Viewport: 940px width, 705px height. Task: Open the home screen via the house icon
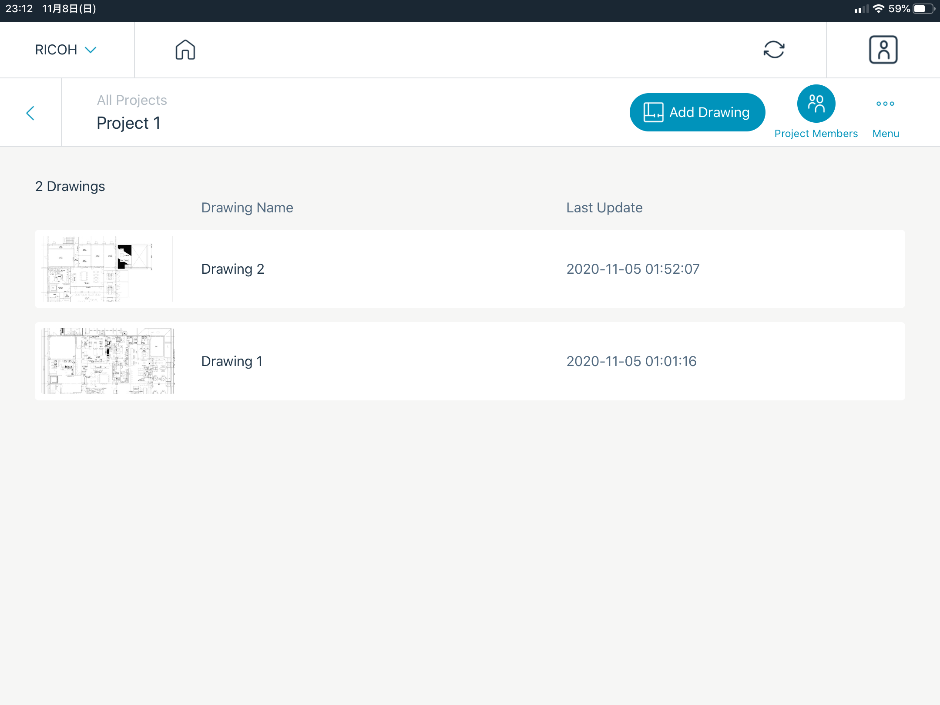pos(185,50)
